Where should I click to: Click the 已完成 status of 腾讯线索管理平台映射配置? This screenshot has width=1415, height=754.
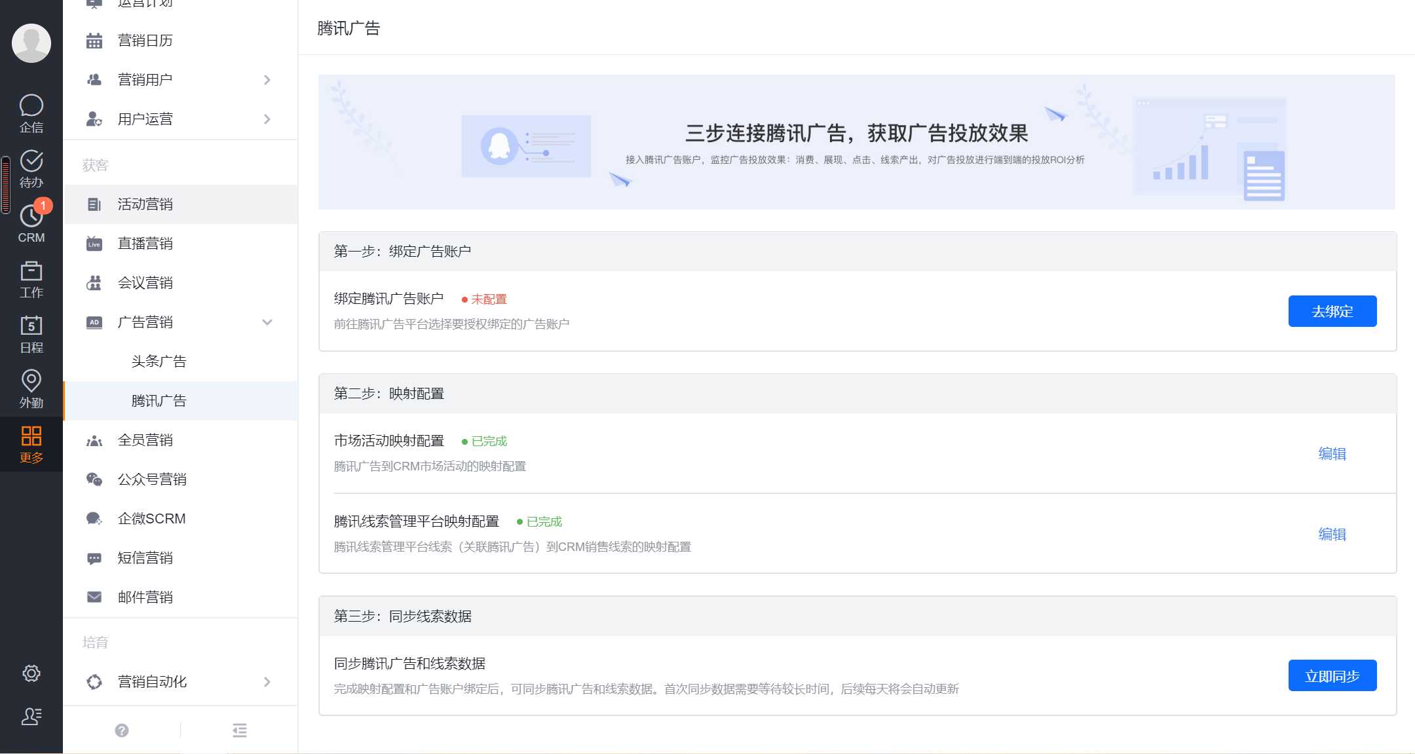(540, 522)
